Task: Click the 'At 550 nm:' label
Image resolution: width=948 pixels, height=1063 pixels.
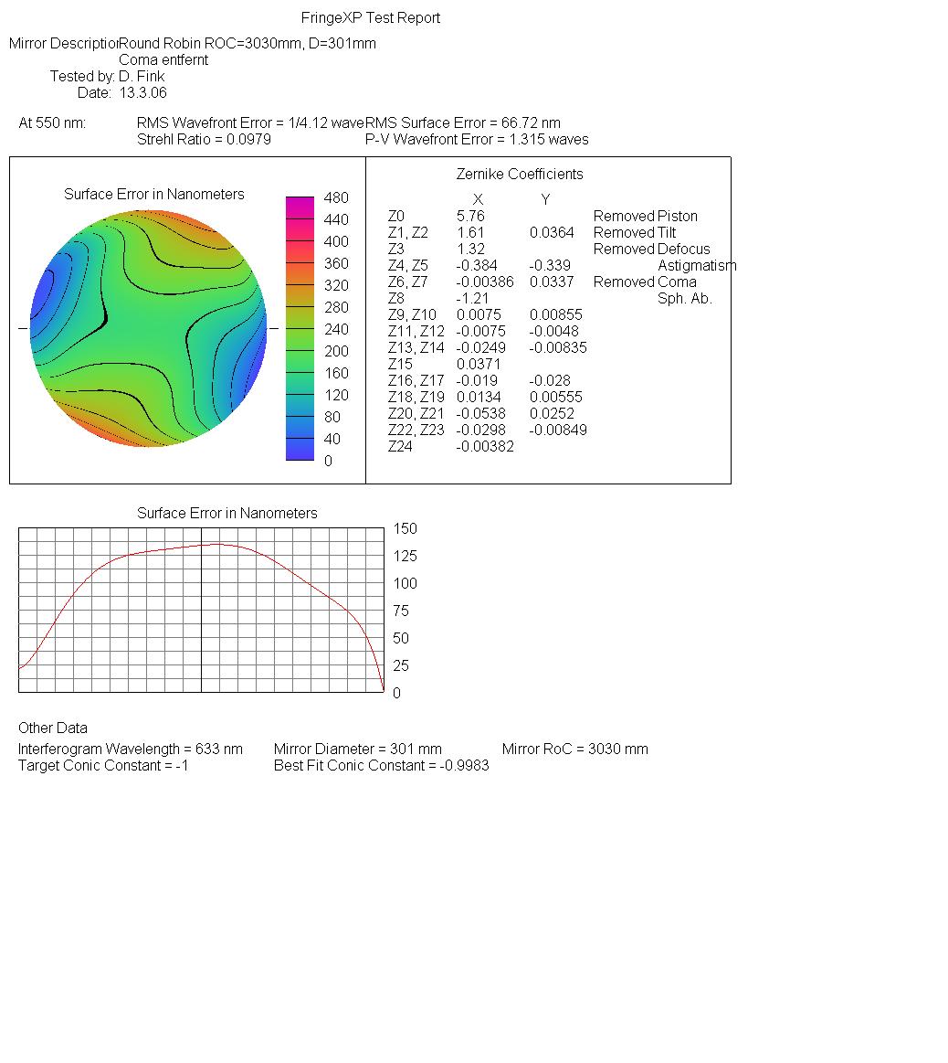Action: [52, 122]
